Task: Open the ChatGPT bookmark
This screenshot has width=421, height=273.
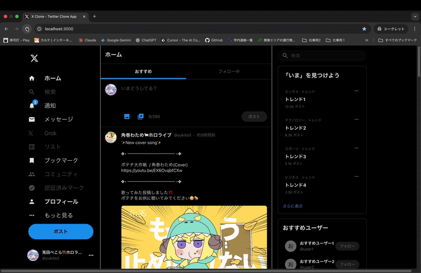Action: (x=146, y=40)
